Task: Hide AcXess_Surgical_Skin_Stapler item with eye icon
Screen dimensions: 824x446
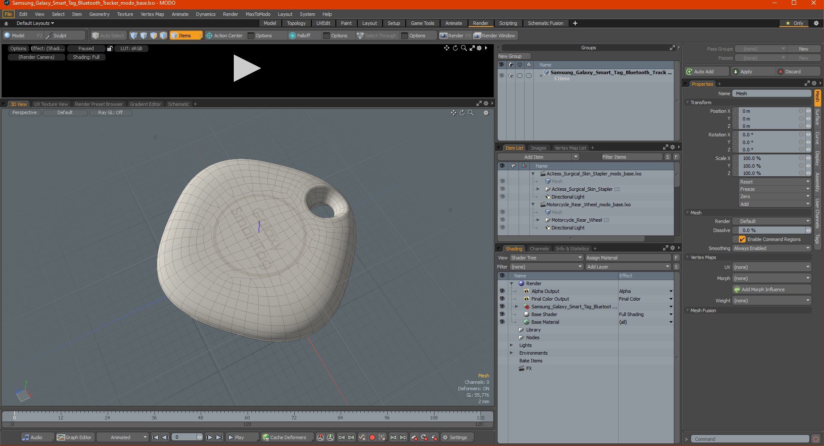Action: (502, 189)
